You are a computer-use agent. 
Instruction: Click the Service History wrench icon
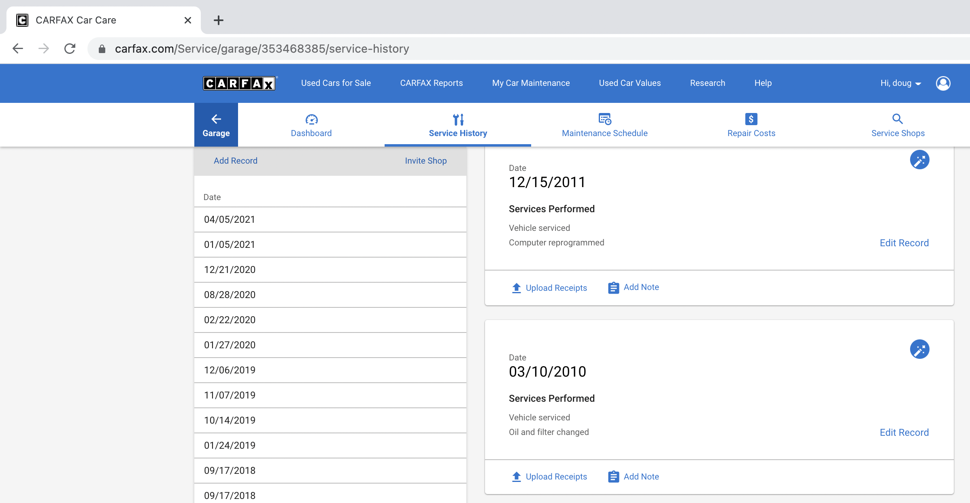click(458, 119)
